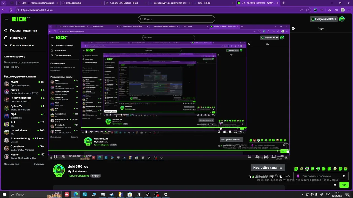Open the KICK logo home link
353x198 pixels.
coord(21,19)
